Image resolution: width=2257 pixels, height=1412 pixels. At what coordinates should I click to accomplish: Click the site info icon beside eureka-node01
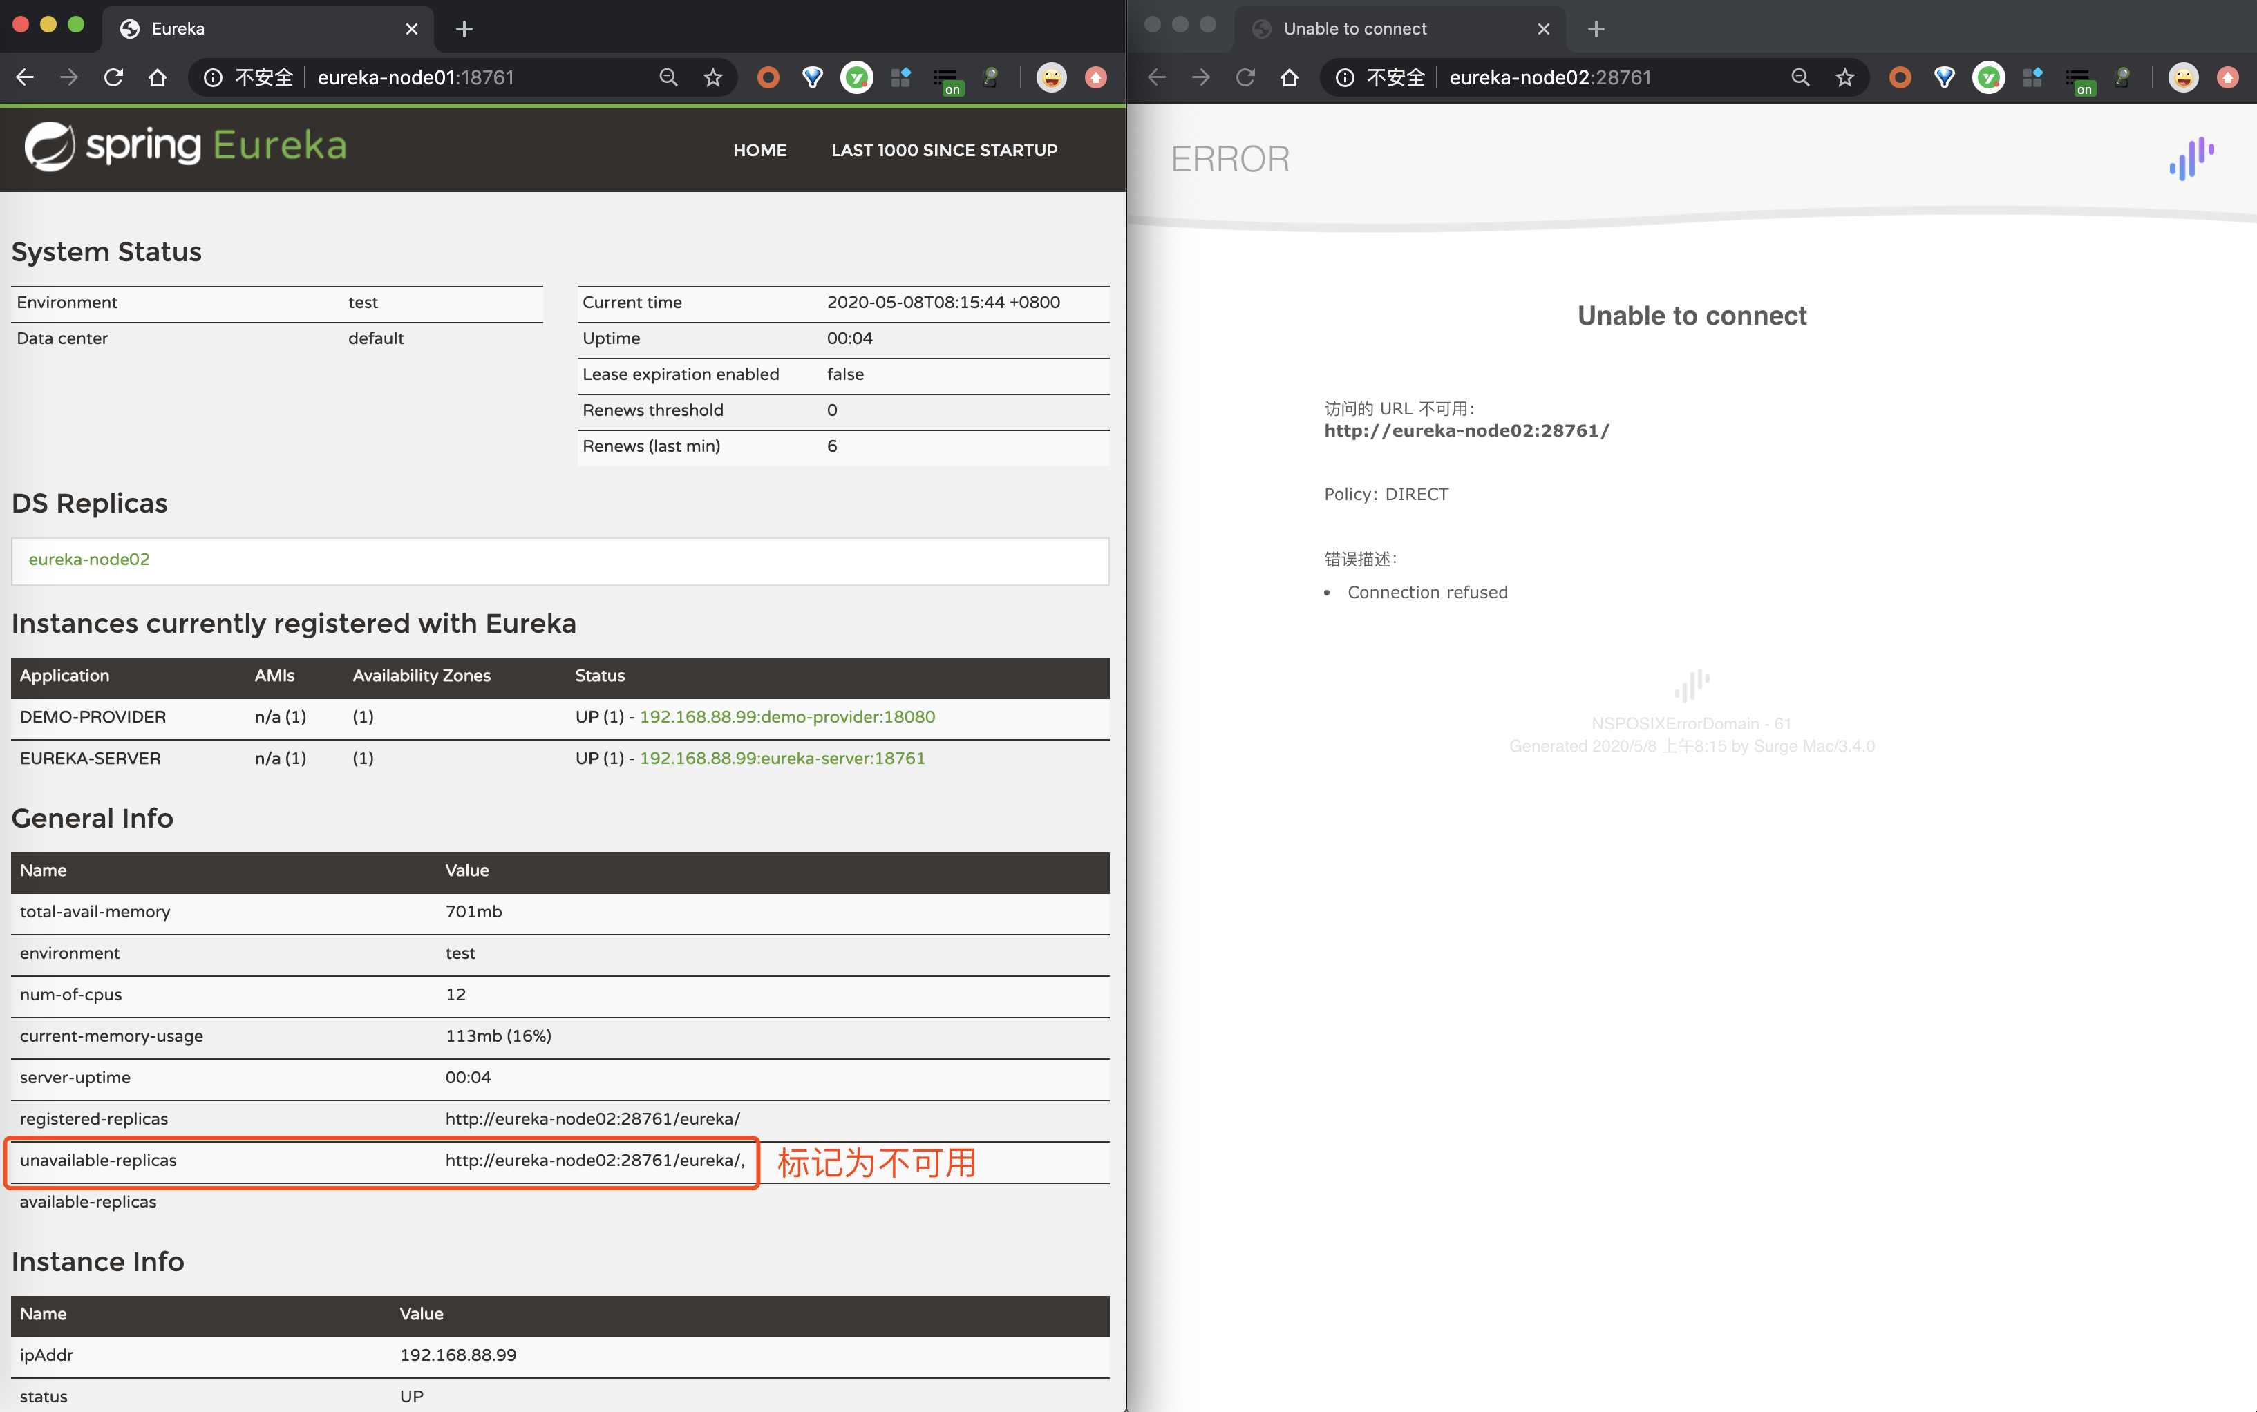(x=214, y=77)
